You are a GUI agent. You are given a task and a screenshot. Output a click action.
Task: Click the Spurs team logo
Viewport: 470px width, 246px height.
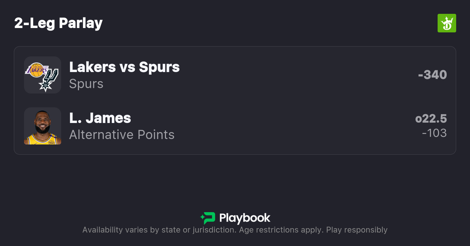49,80
